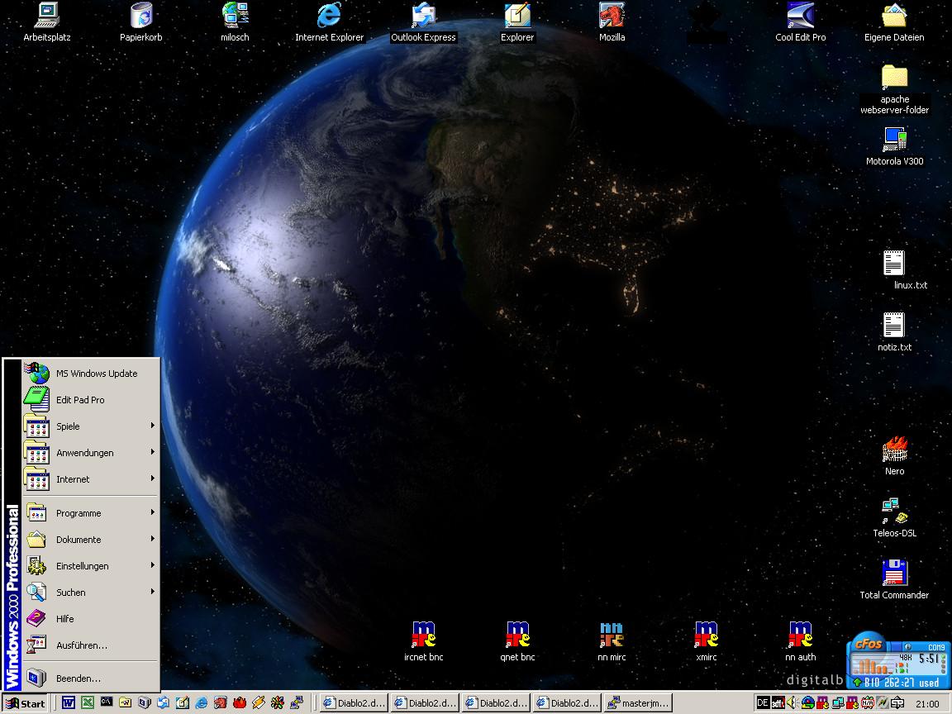
Task: Expand the Internet submenu in Start menu
Action: click(91, 479)
